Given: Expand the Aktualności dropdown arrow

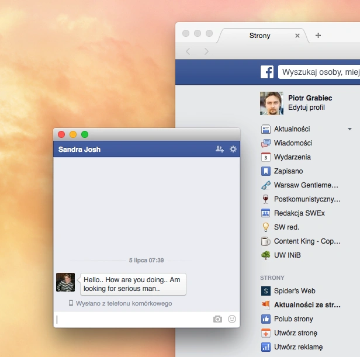Looking at the screenshot, I should point(349,129).
